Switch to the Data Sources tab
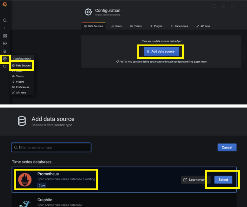The width and height of the screenshot is (247, 207). [94, 26]
